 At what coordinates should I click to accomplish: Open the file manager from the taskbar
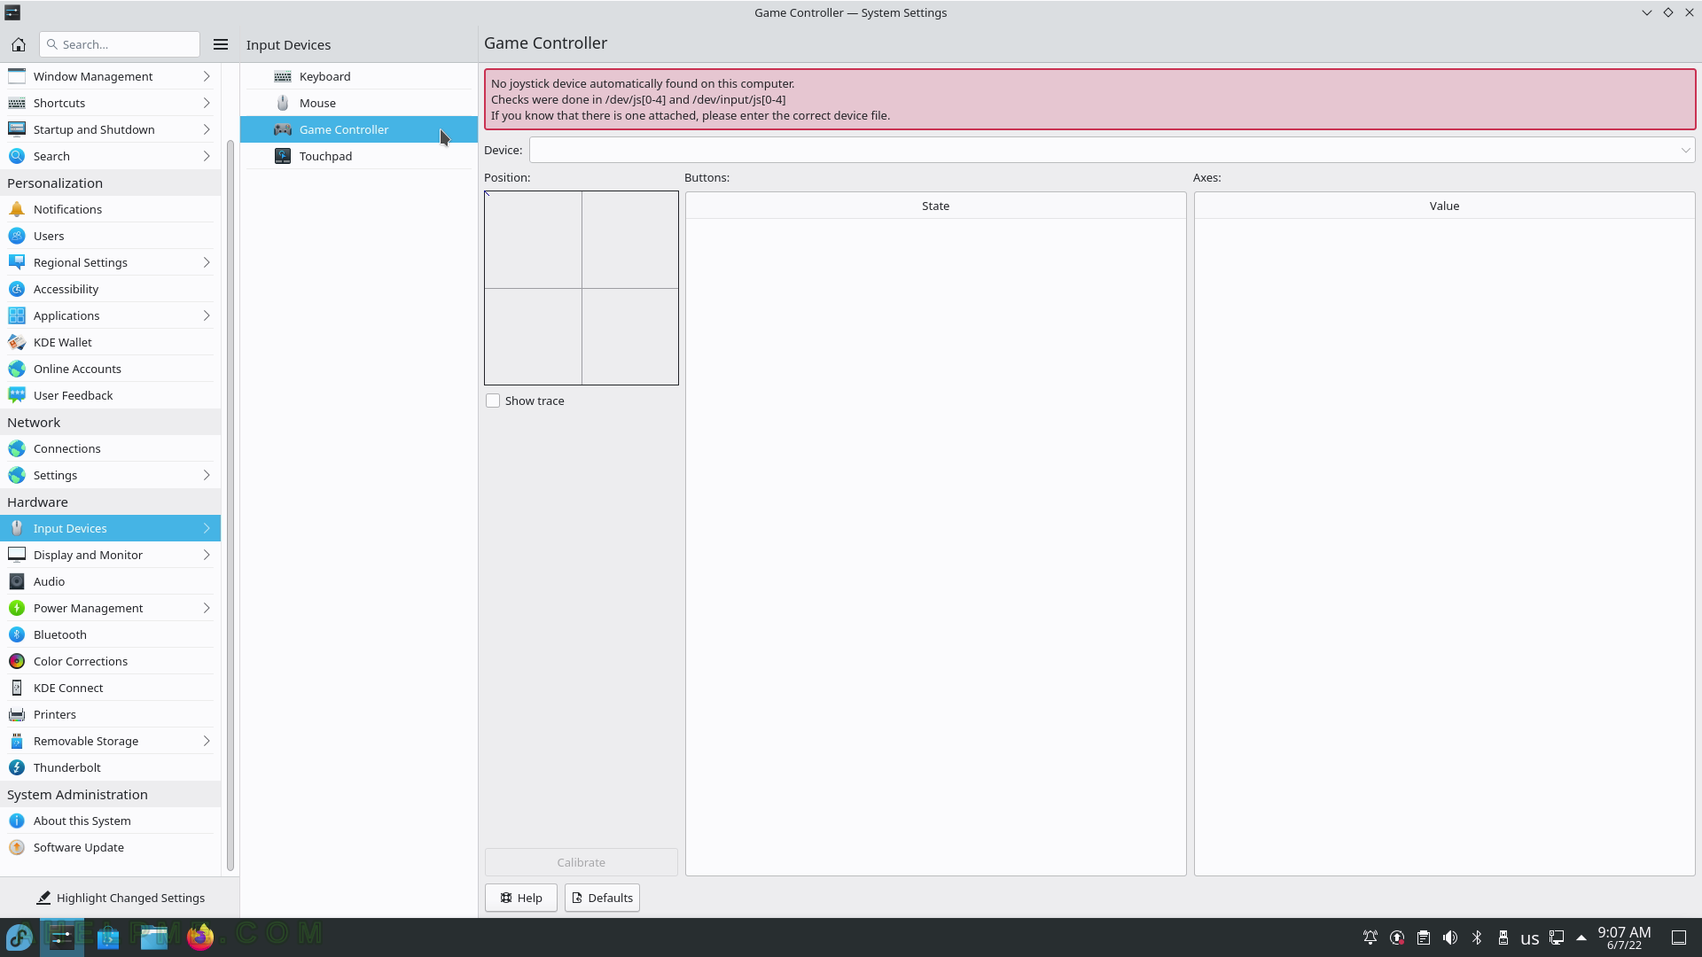click(154, 937)
